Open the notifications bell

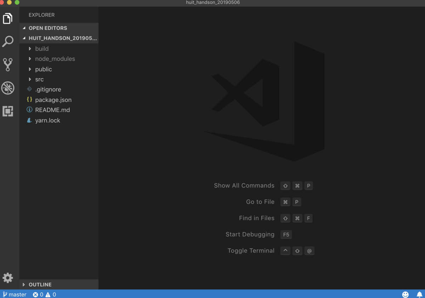(419, 294)
